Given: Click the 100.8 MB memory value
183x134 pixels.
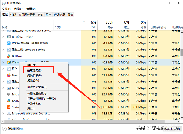Looking at the screenshot, I should tap(106, 107).
